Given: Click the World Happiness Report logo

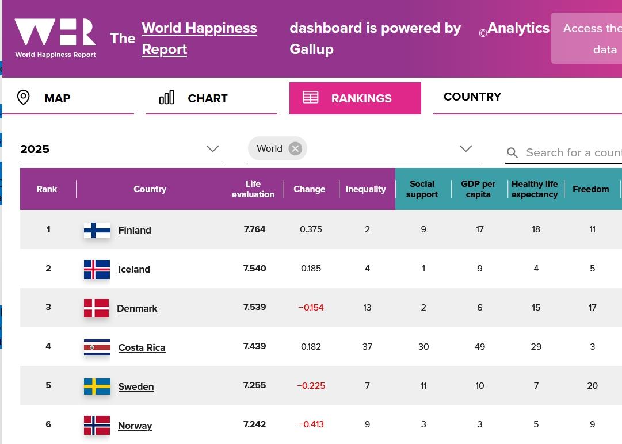Looking at the screenshot, I should pyautogui.click(x=55, y=38).
